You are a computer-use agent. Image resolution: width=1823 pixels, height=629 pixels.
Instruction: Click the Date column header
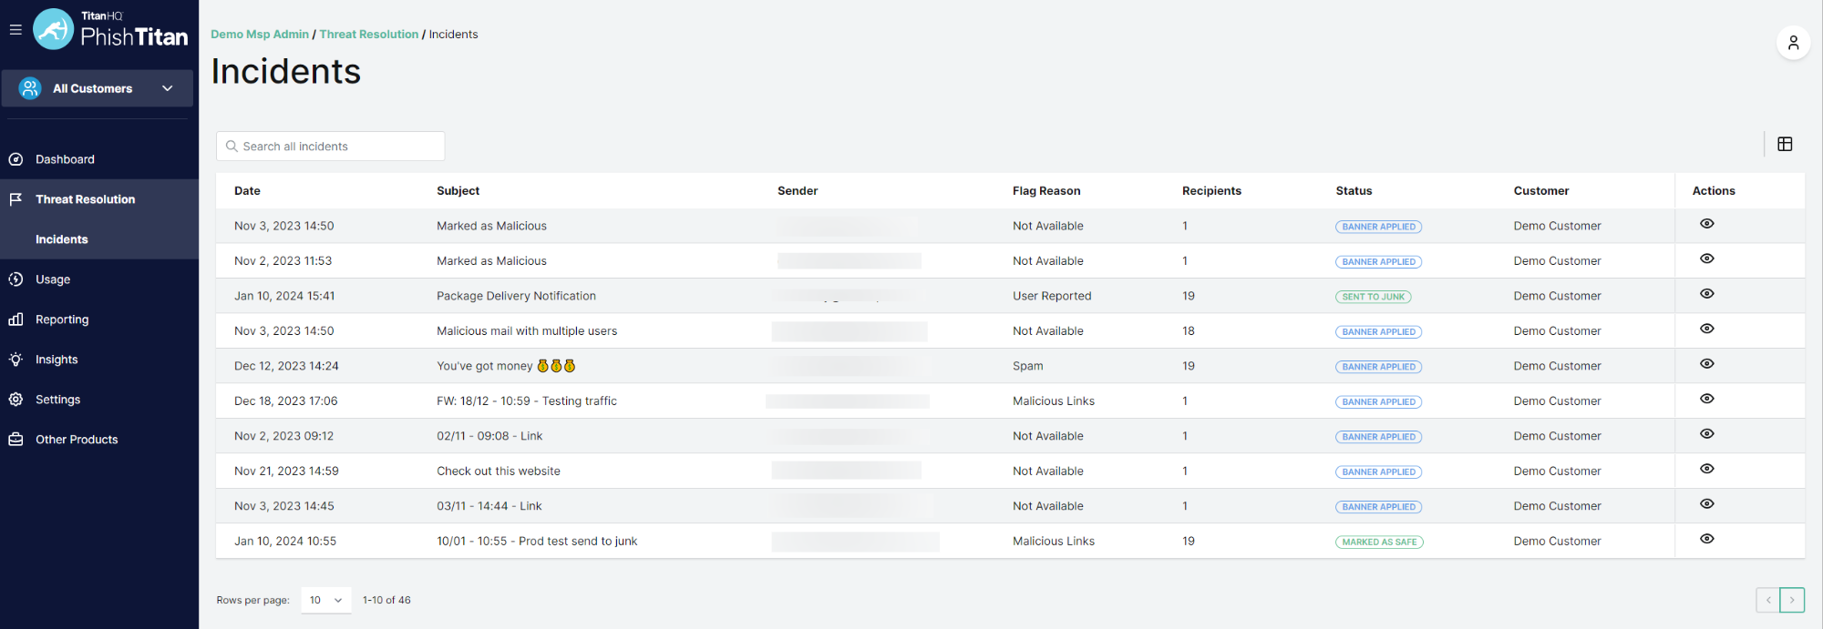[x=247, y=191]
